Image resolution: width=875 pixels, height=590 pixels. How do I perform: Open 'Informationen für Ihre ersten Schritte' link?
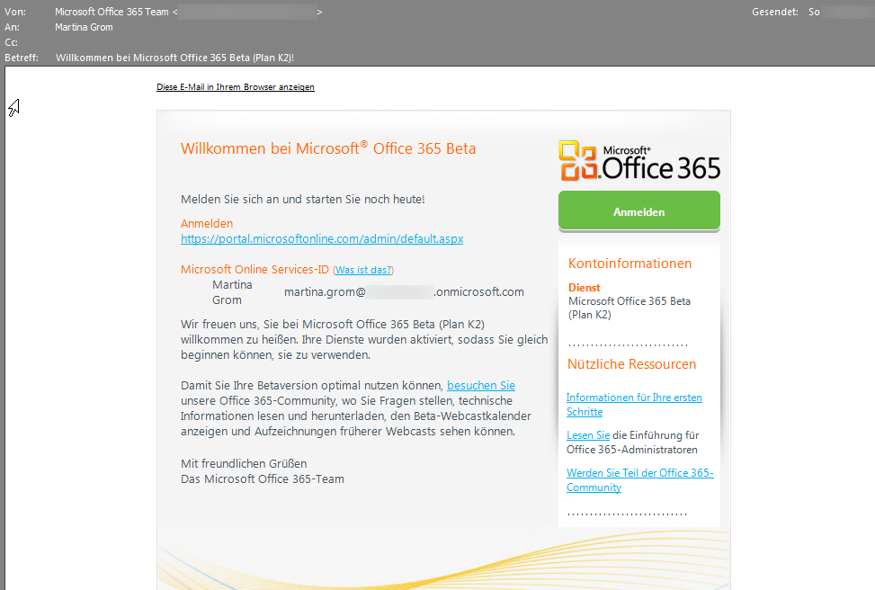(634, 405)
